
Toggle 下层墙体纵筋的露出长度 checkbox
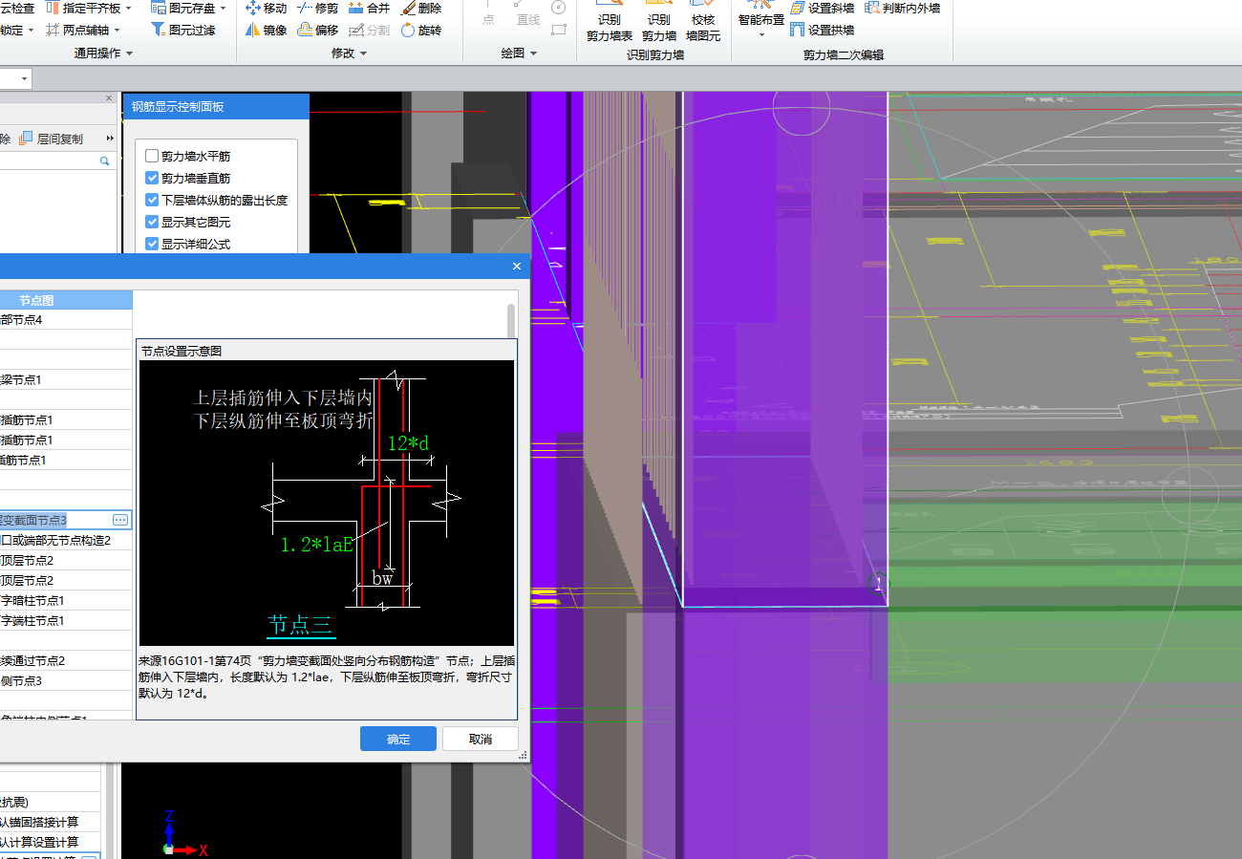152,200
